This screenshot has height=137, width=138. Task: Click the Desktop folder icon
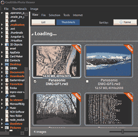point(7,64)
